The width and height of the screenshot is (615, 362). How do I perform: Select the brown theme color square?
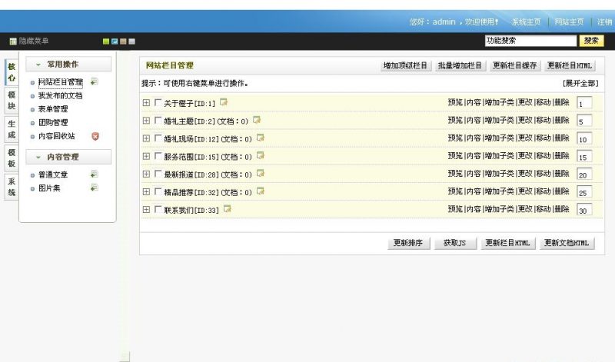point(123,42)
